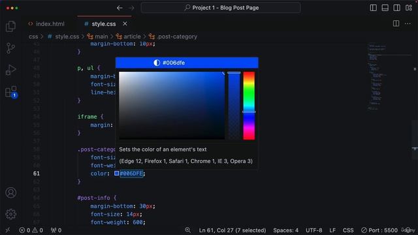Show errors and warnings in status bar
The height and width of the screenshot is (235, 418).
(31, 230)
